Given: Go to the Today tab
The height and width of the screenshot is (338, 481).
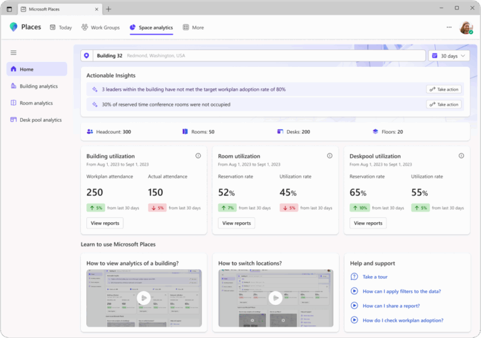Looking at the screenshot, I should (x=61, y=28).
